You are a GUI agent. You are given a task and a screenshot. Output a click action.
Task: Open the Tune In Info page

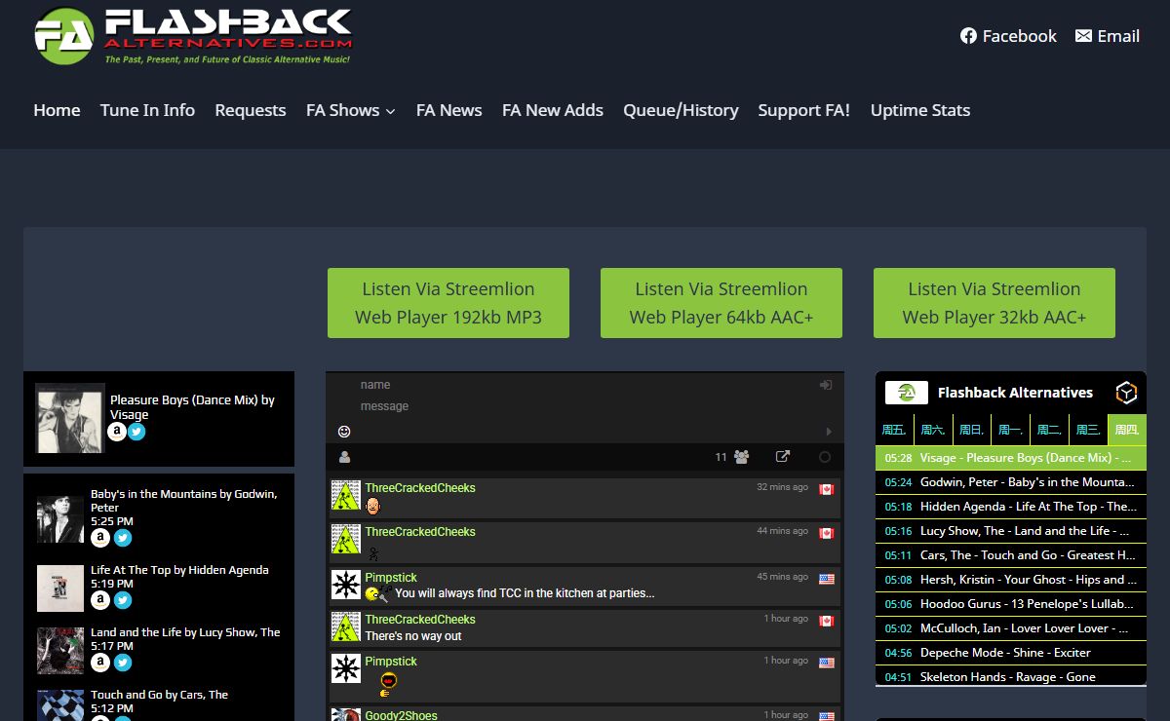[x=147, y=110]
